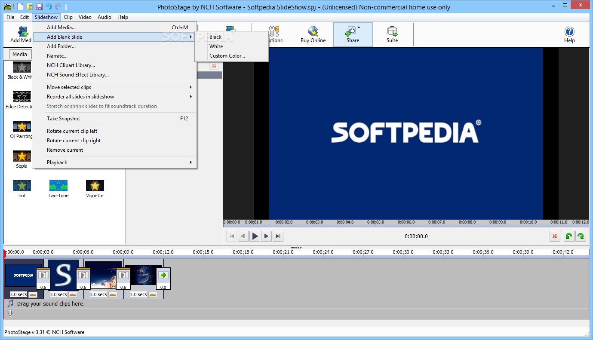This screenshot has height=340, width=593.
Task: Apply the Sepia effect
Action: pos(22,159)
